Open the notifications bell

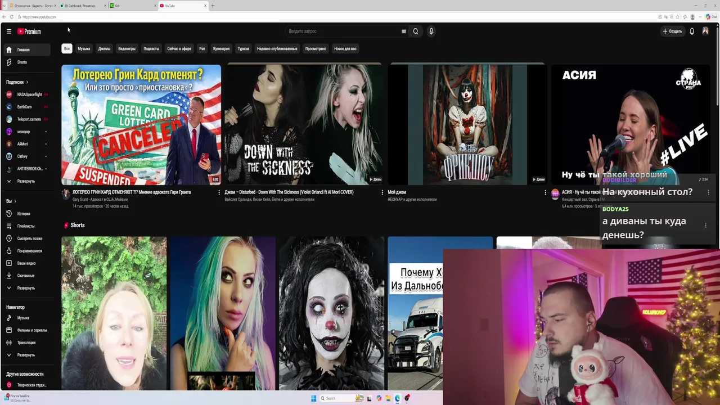point(692,31)
